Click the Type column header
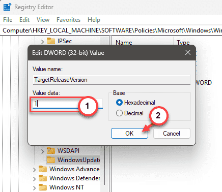The image size is (222, 192). pyautogui.click(x=183, y=42)
